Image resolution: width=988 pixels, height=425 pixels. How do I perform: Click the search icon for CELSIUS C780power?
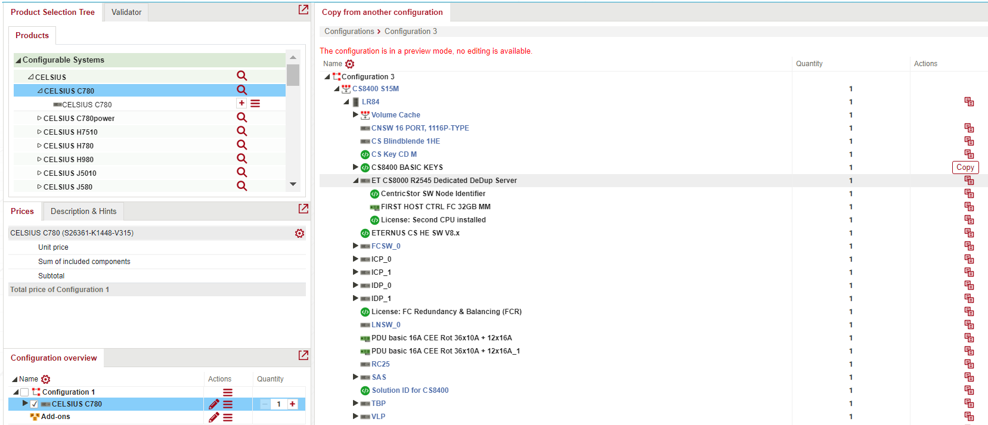click(x=241, y=117)
